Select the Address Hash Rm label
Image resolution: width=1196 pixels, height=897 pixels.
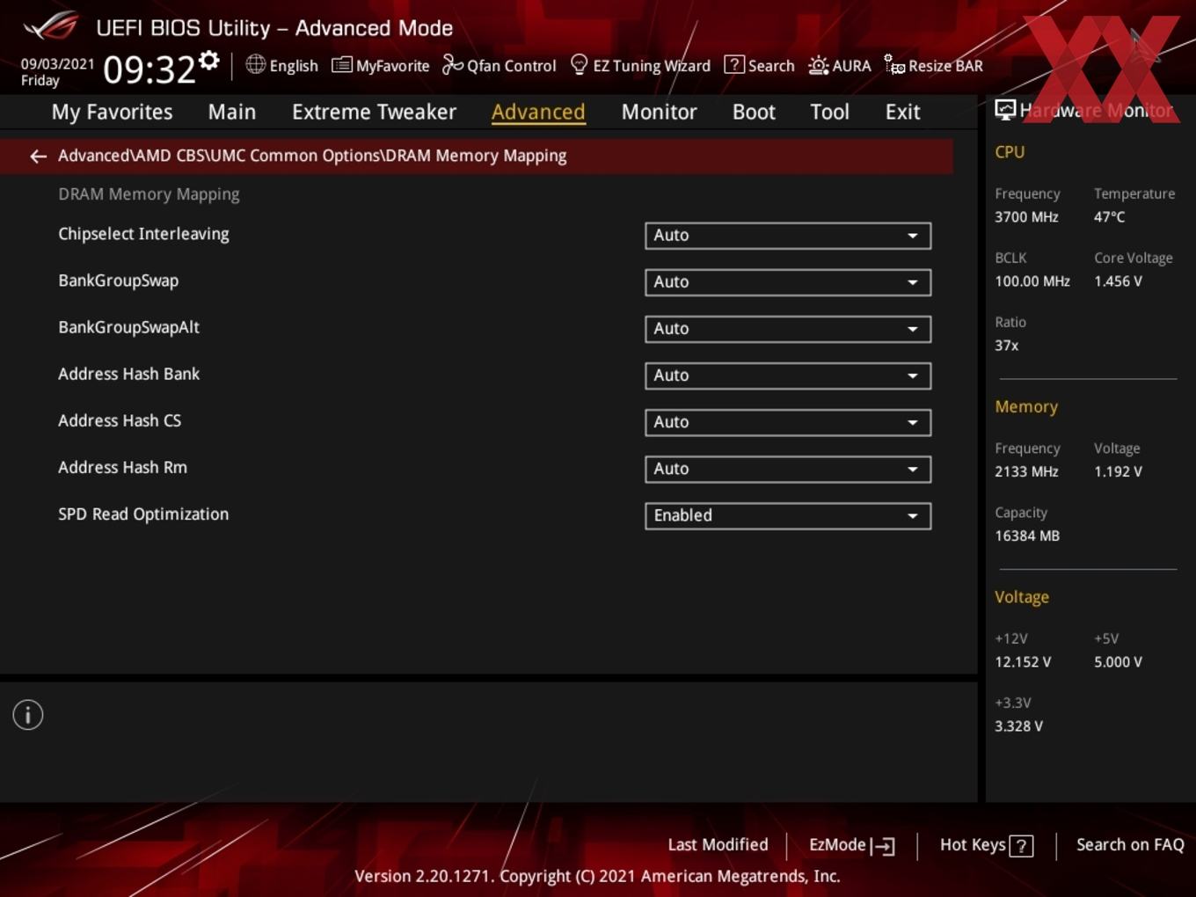tap(122, 467)
